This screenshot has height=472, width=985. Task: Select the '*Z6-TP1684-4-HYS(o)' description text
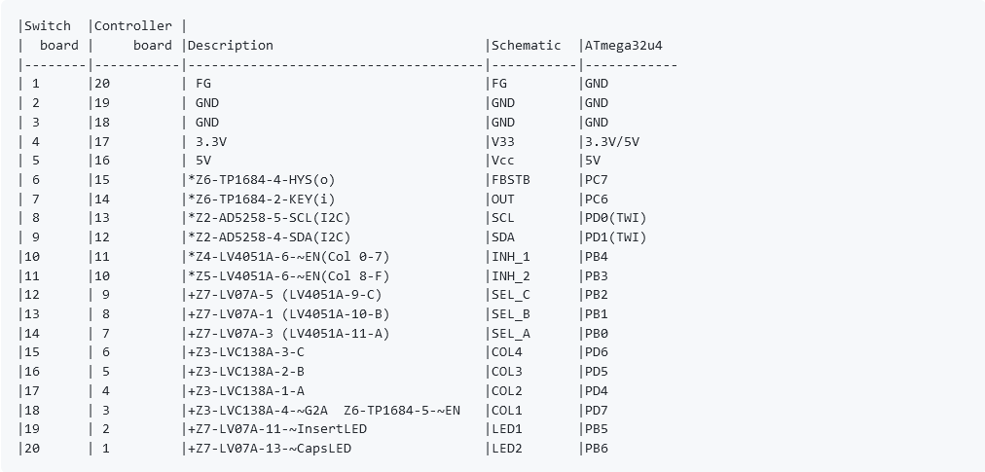262,180
